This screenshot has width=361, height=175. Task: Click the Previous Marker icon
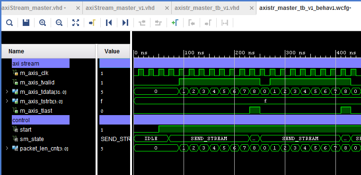pos(192,23)
